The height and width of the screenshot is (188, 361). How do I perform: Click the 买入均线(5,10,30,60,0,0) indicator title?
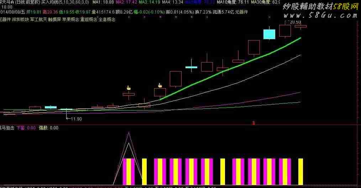(65, 2)
